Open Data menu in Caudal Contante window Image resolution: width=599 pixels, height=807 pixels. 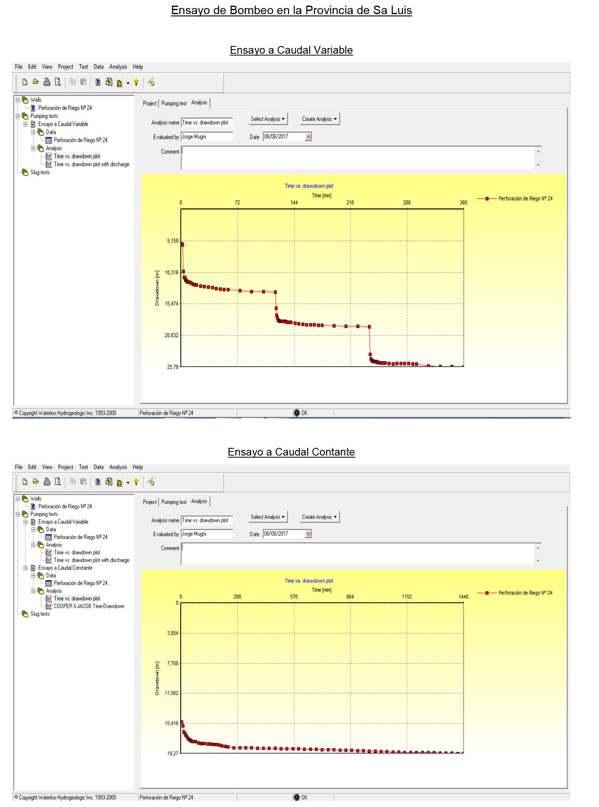click(x=98, y=467)
